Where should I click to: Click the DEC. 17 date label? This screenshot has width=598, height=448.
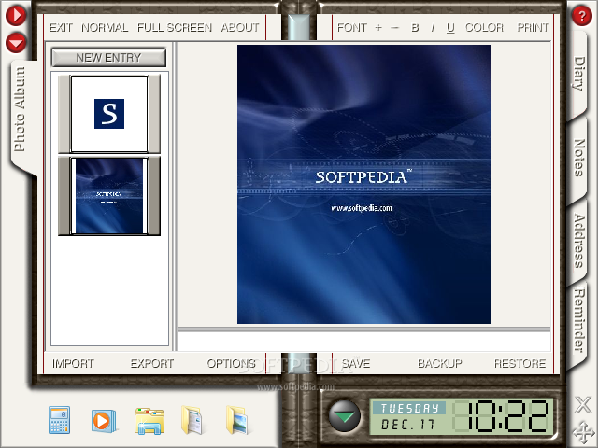tap(407, 425)
